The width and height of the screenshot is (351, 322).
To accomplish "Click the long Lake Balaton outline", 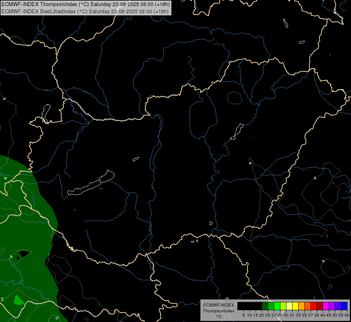I will point(91,183).
